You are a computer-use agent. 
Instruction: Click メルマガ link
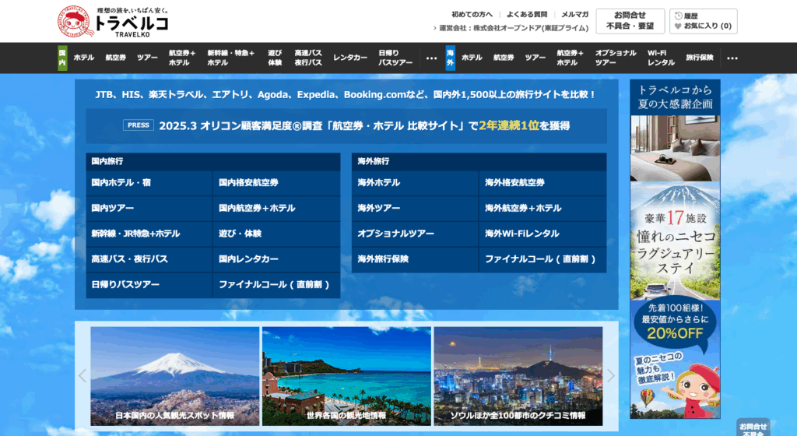pos(574,14)
